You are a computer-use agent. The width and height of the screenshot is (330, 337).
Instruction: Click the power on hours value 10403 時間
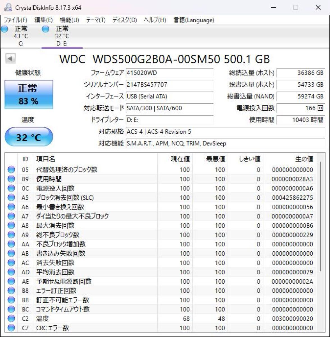click(301, 120)
